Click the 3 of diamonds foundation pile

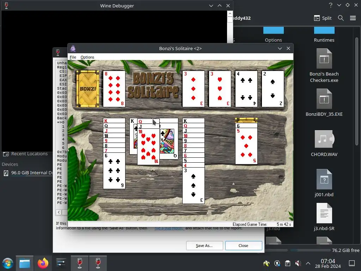194,89
